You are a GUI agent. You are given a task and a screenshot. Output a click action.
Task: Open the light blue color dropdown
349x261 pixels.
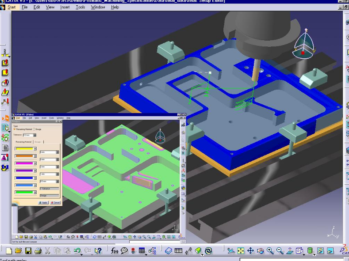(x=35, y=185)
